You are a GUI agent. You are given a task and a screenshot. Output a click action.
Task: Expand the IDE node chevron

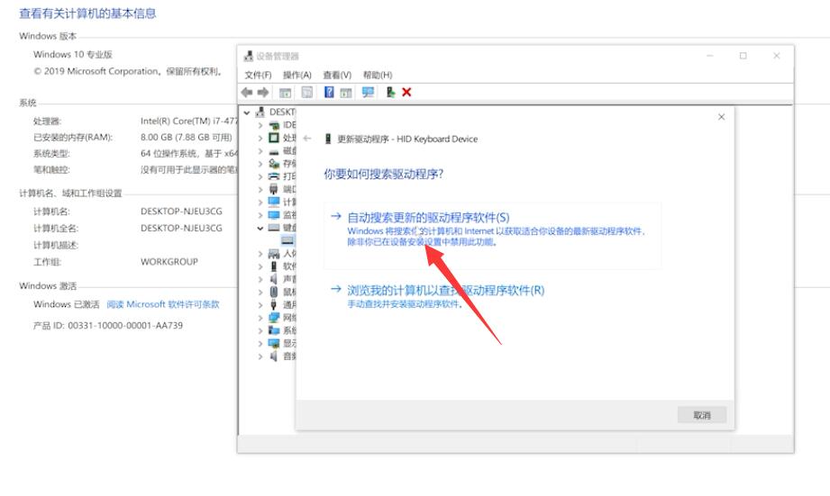(x=260, y=125)
